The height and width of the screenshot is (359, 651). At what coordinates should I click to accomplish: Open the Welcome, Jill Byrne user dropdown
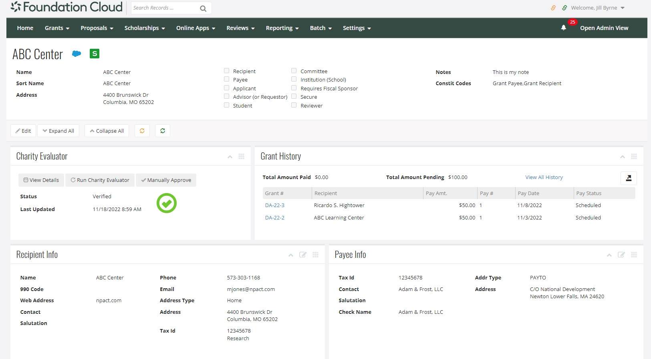(597, 8)
